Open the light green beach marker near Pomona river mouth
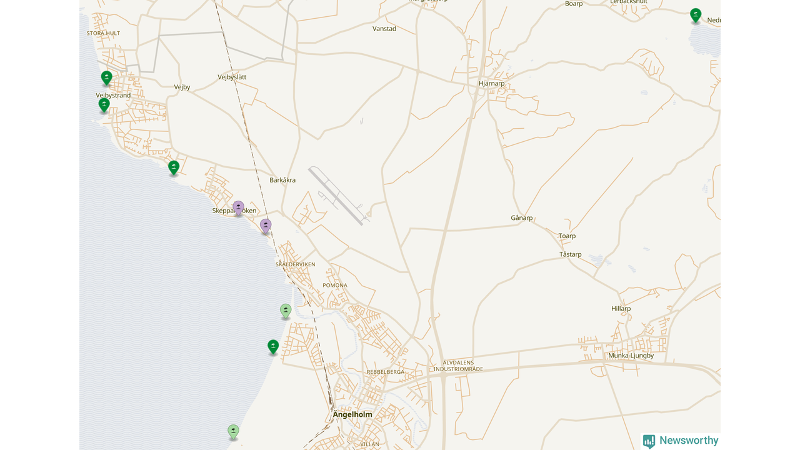 (x=286, y=311)
